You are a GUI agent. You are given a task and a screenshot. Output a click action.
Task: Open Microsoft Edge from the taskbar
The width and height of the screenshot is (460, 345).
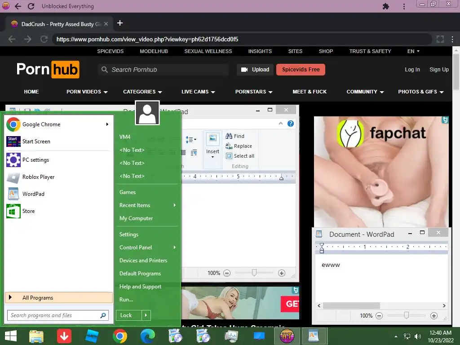147,336
